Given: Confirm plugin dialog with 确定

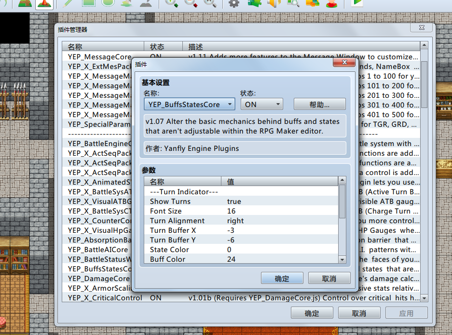Looking at the screenshot, I should pyautogui.click(x=282, y=278).
